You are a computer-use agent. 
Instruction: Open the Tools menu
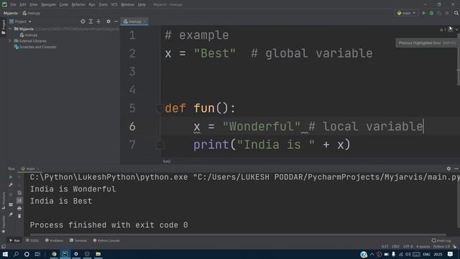point(103,5)
